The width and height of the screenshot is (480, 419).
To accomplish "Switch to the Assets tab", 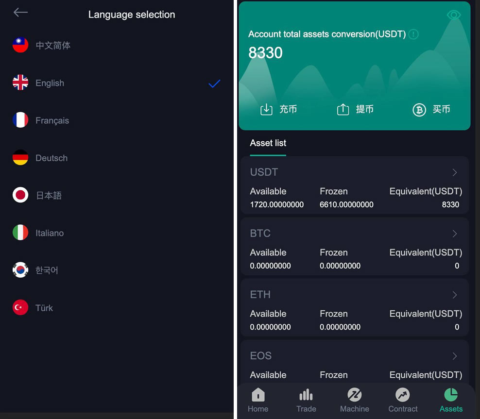I will [451, 400].
